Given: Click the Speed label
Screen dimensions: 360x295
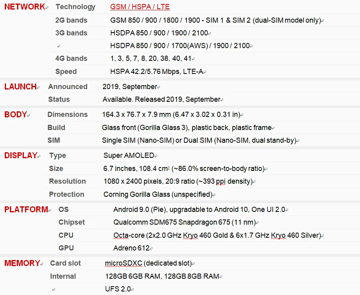Looking at the screenshot, I should 66,72.
